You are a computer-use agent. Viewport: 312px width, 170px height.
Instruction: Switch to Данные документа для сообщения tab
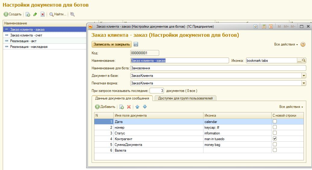click(122, 98)
